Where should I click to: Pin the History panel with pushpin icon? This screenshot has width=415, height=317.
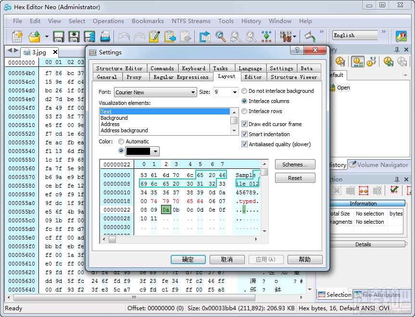(x=397, y=50)
